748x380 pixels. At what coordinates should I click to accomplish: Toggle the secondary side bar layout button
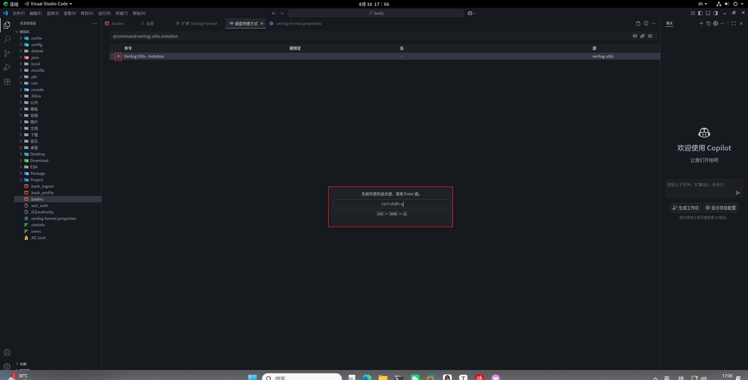(x=715, y=13)
